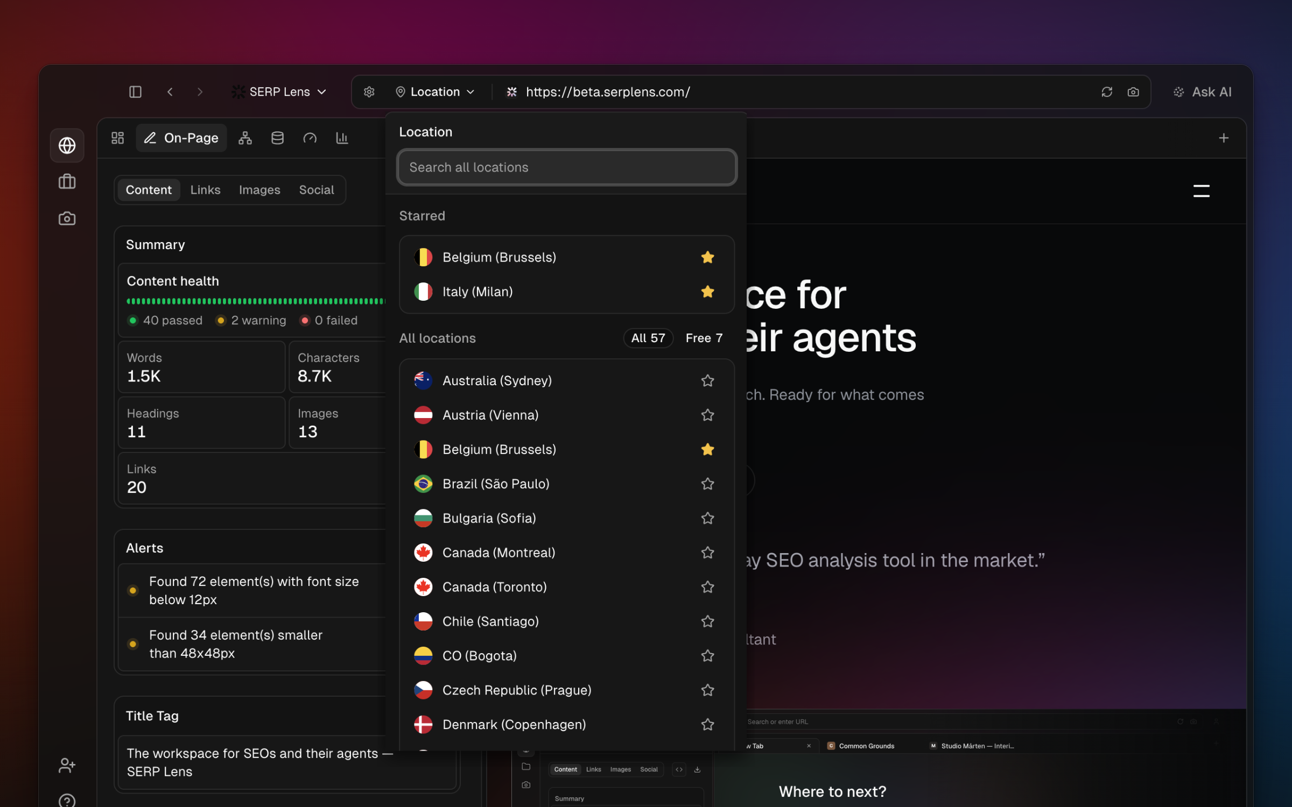The image size is (1292, 807).
Task: Select the globe icon in left sidebar
Action: pos(67,145)
